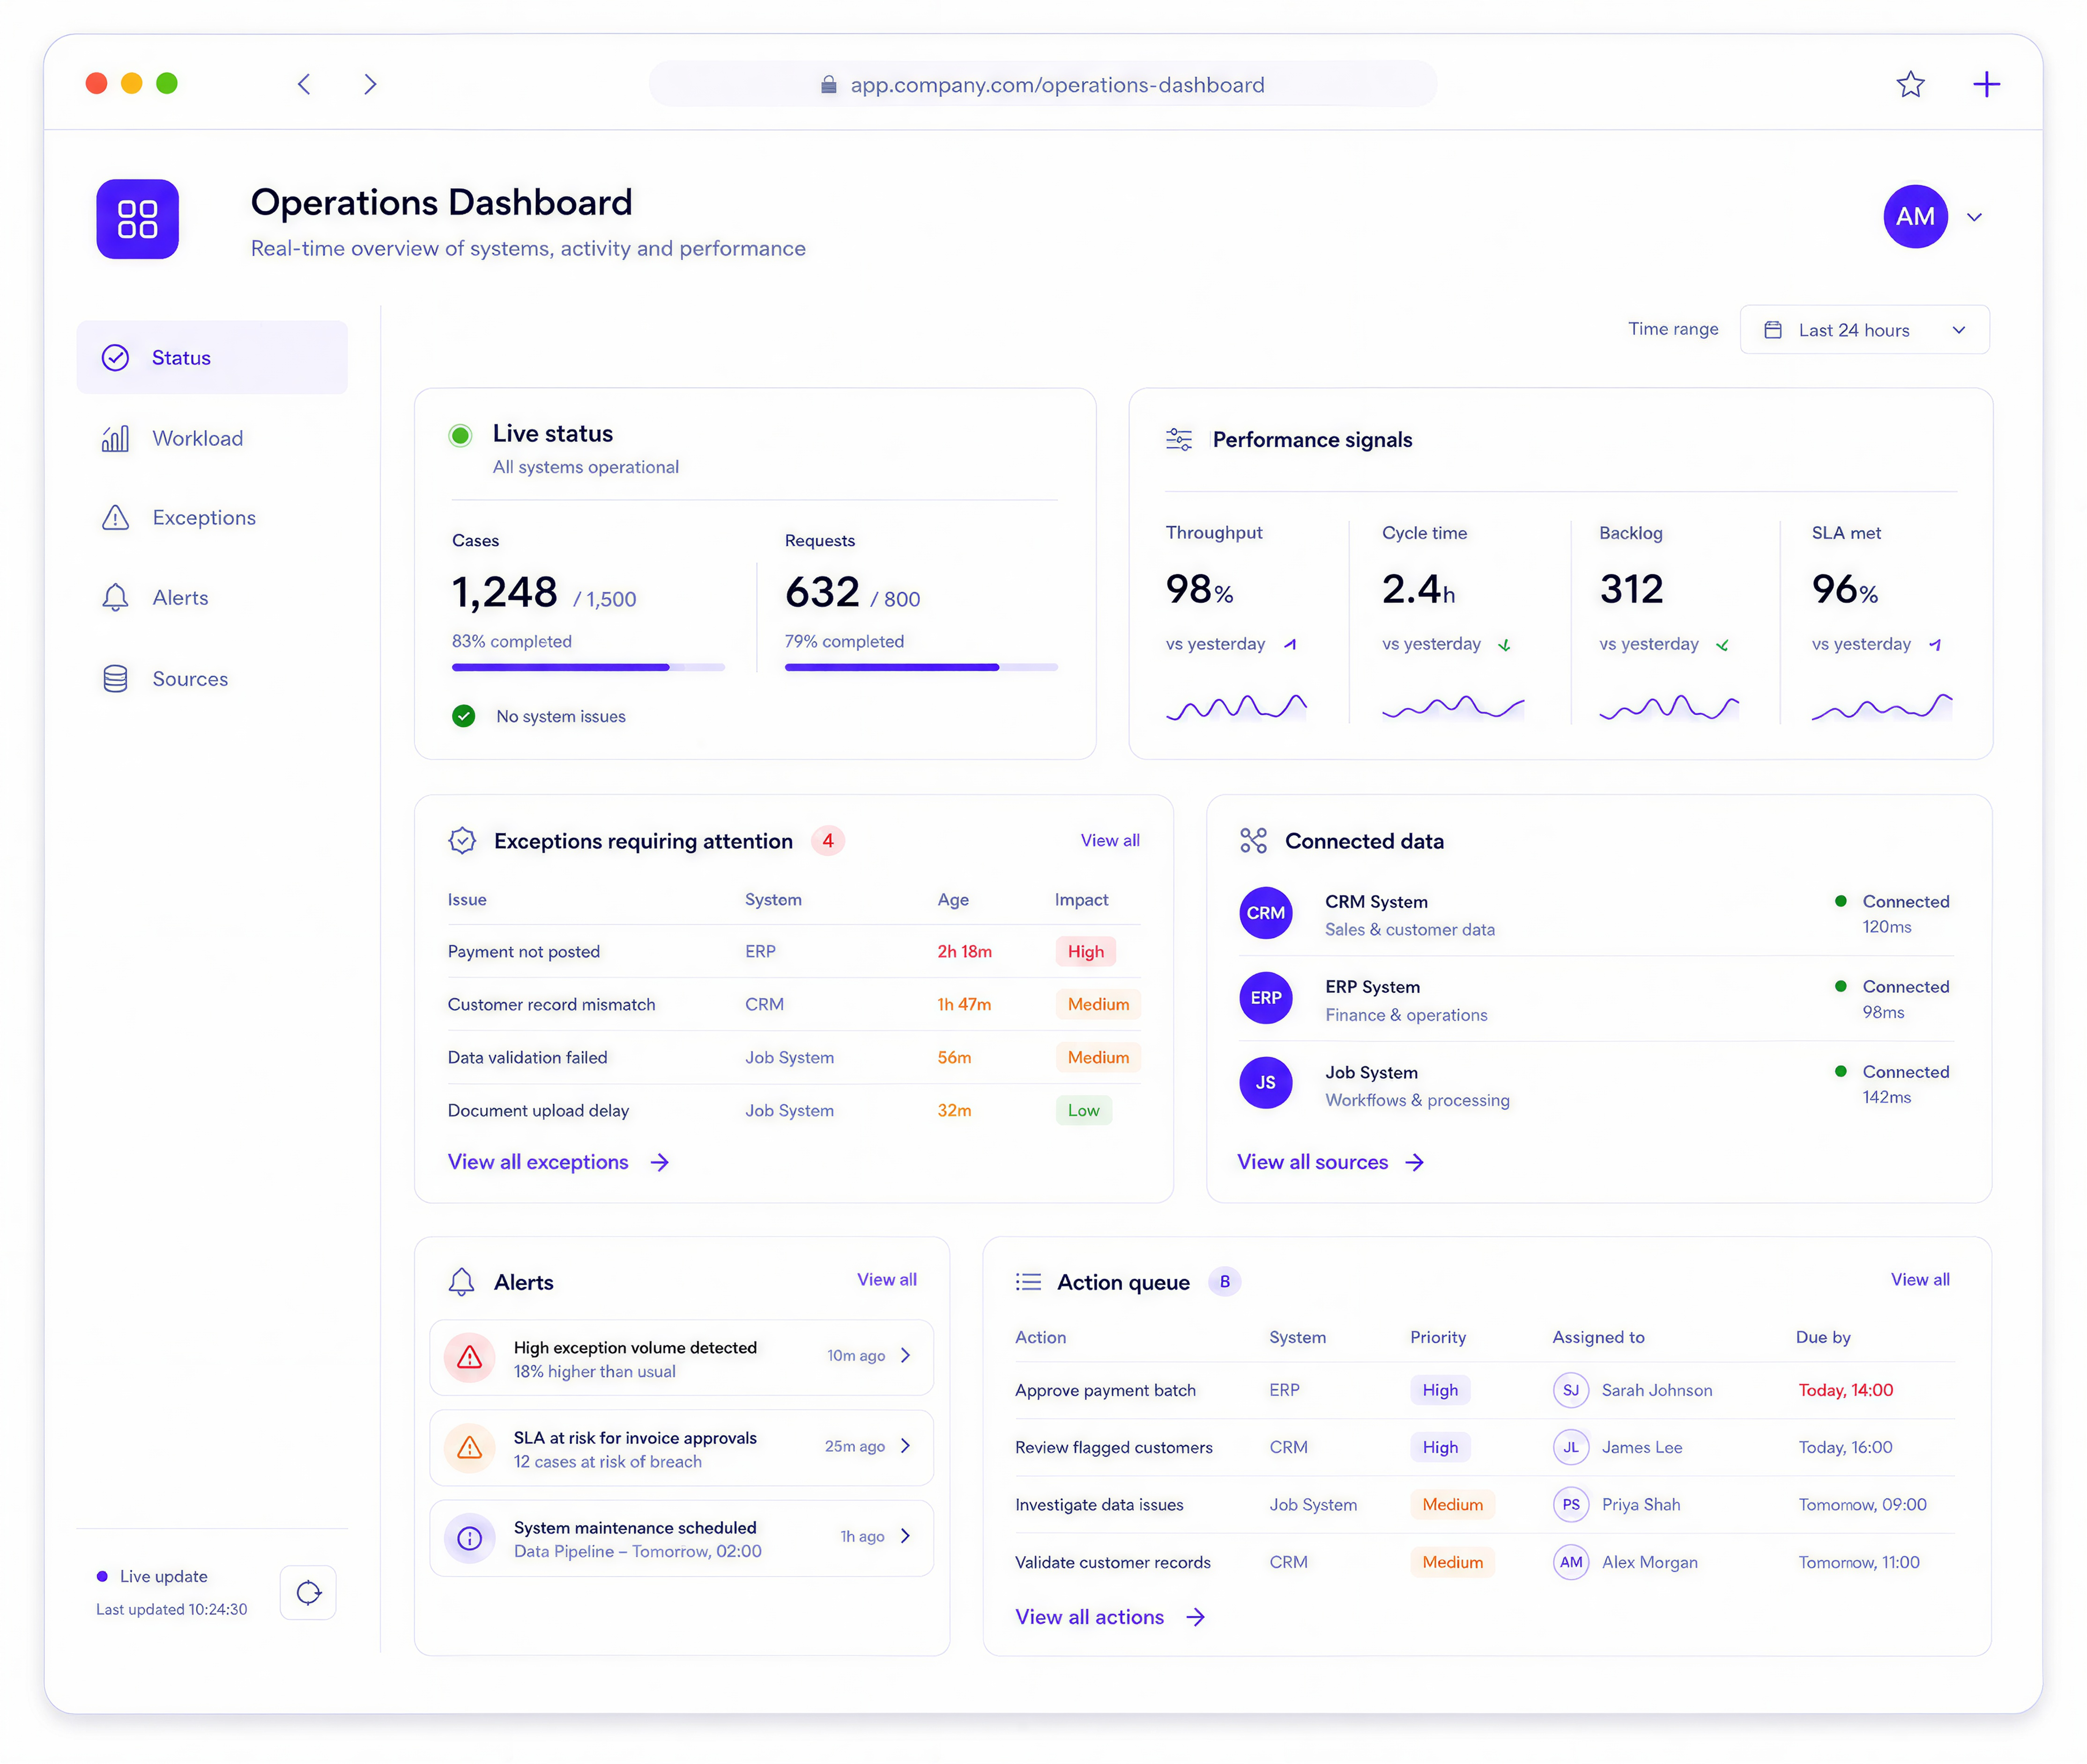Click the Low impact tag
2087x1764 pixels.
tap(1083, 1111)
